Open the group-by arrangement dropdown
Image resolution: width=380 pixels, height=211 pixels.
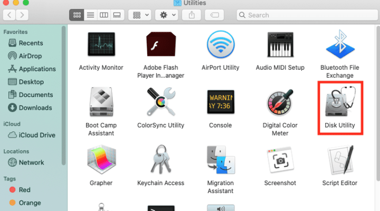140,15
